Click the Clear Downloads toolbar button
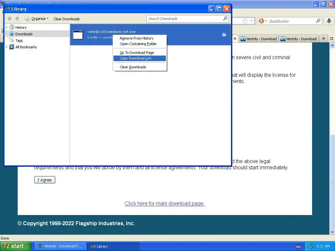Viewport: 335px width, 251px height. coord(66,19)
